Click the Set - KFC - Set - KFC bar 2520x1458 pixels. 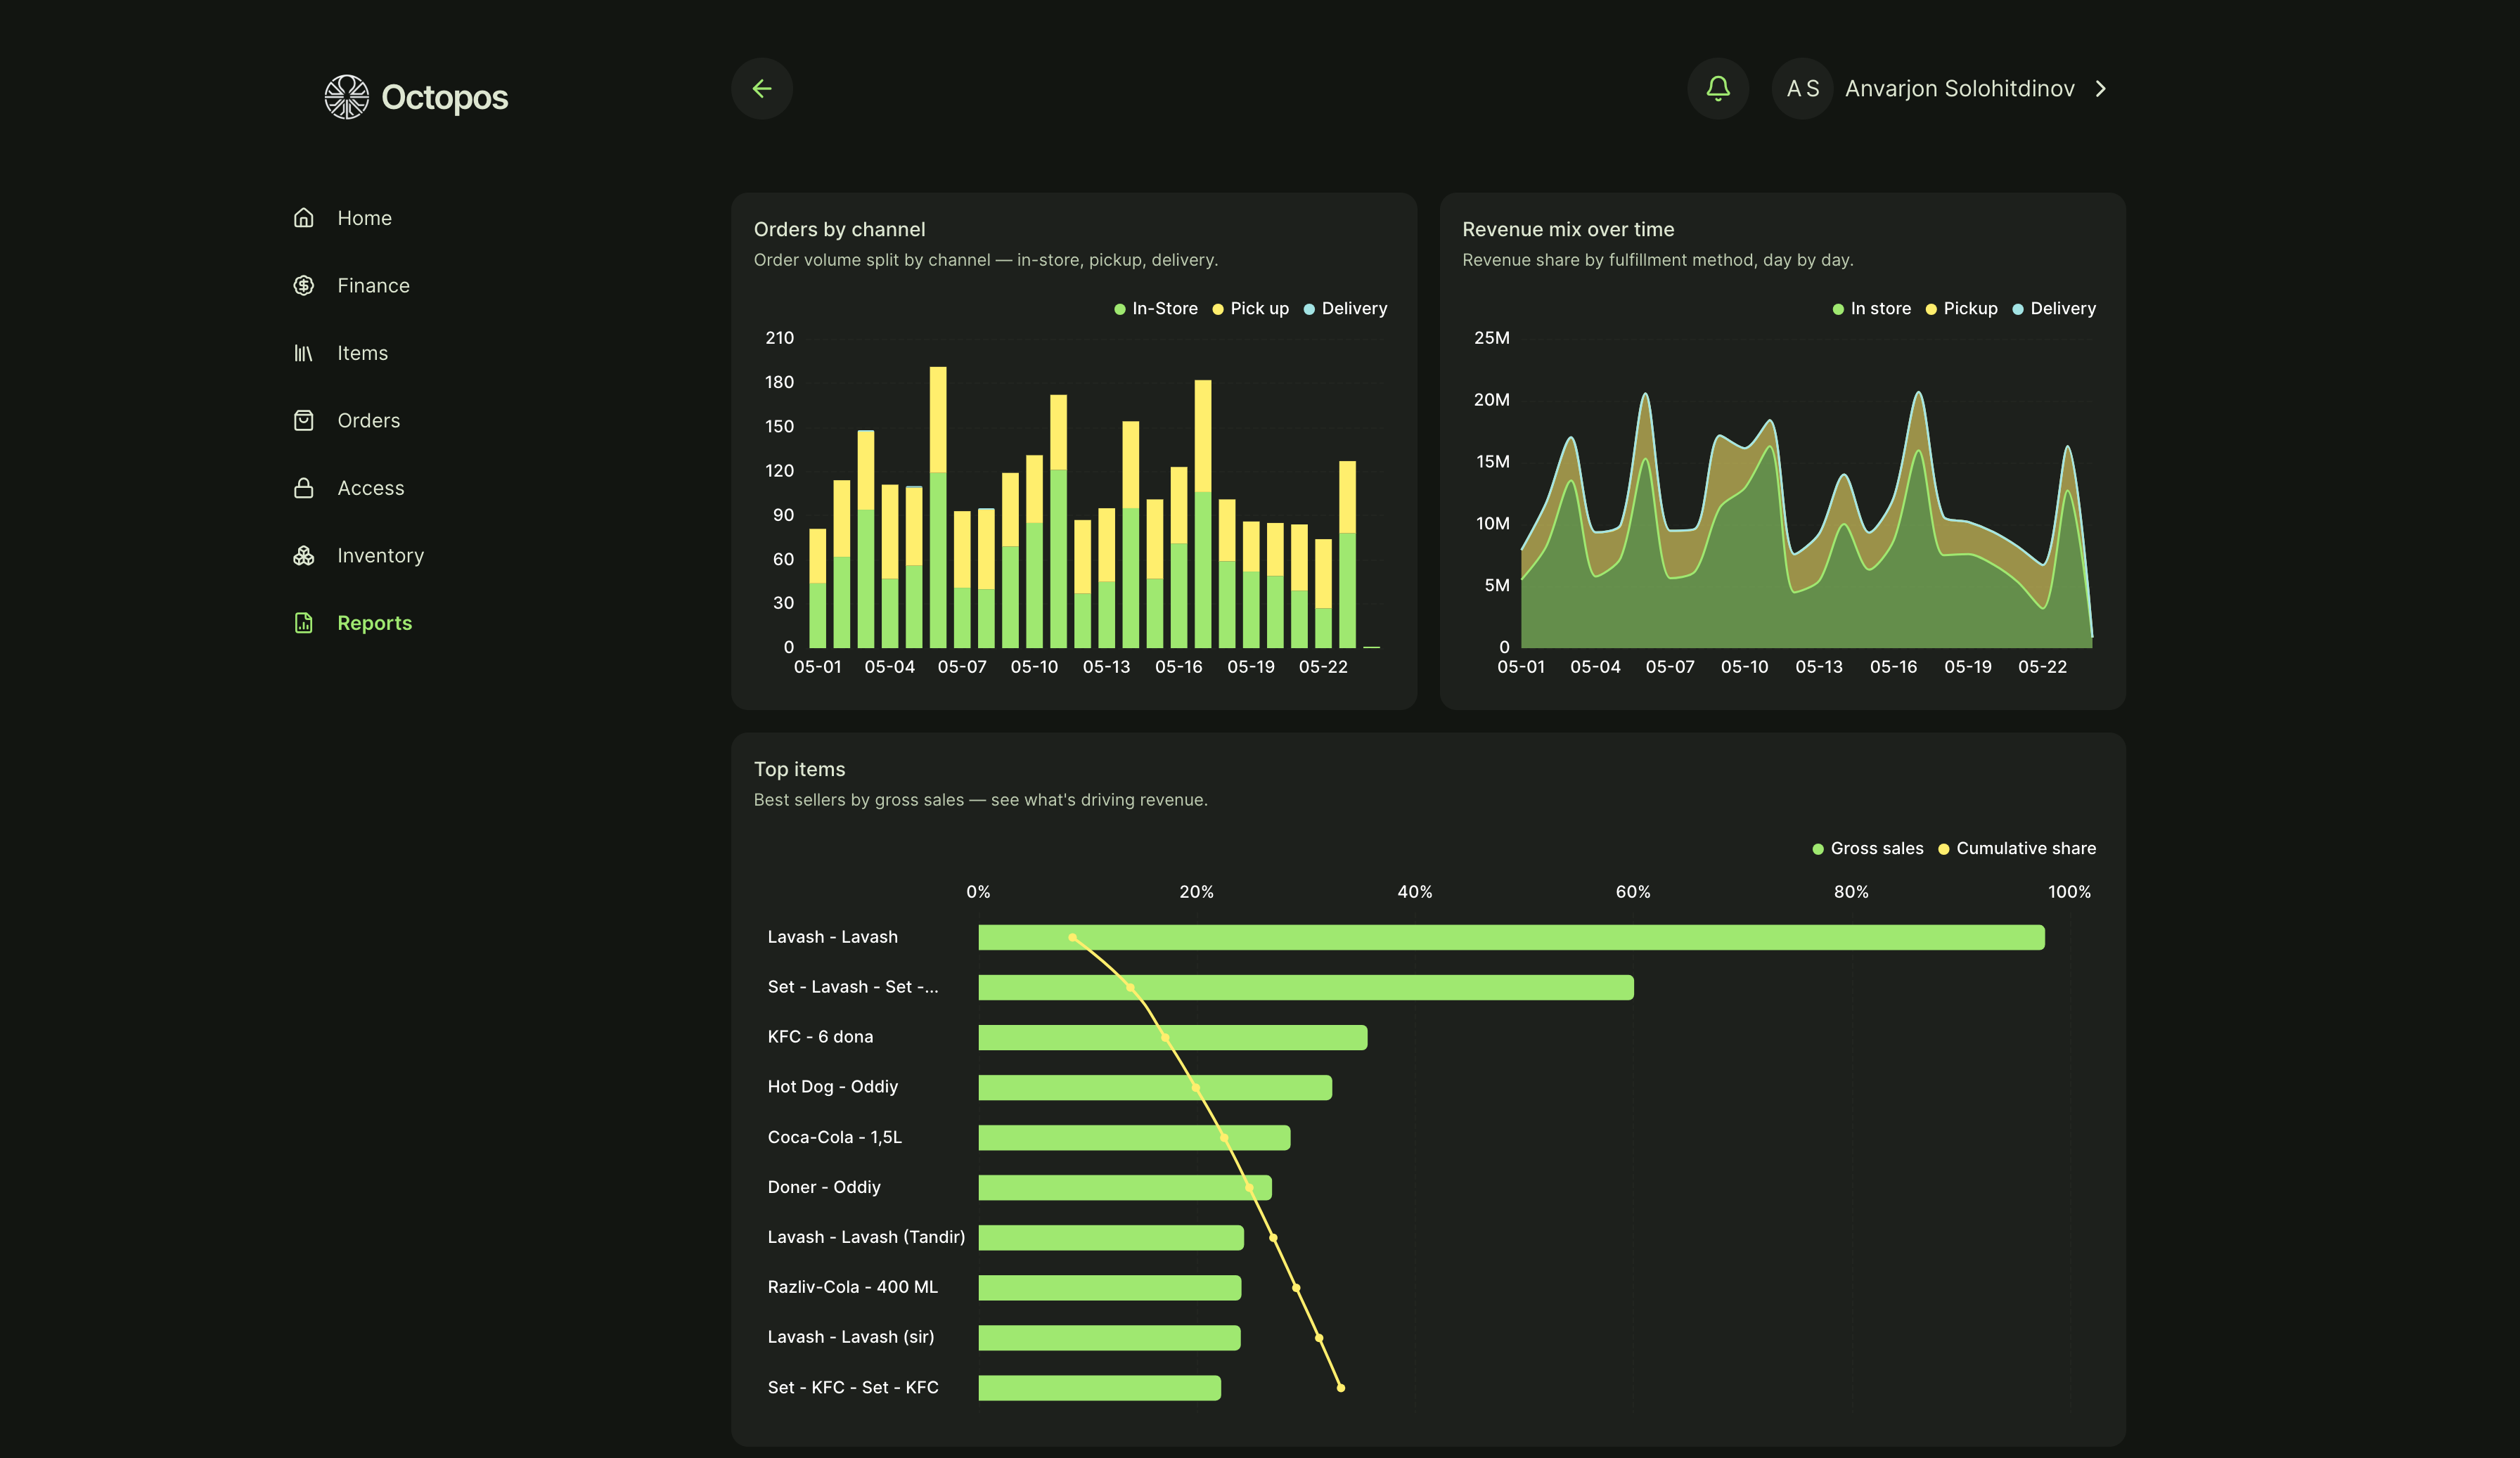pyautogui.click(x=1099, y=1388)
